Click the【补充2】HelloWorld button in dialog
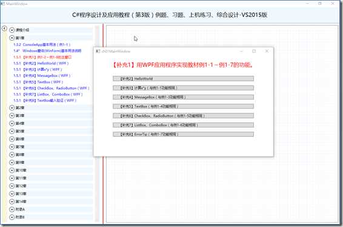The width and height of the screenshot is (343, 227). (183, 79)
